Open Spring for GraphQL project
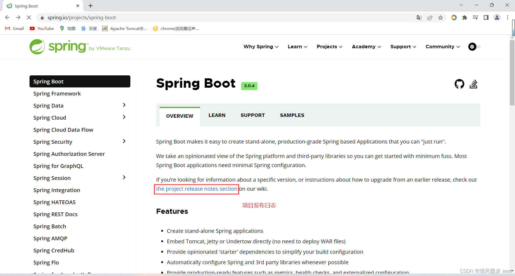 58,166
